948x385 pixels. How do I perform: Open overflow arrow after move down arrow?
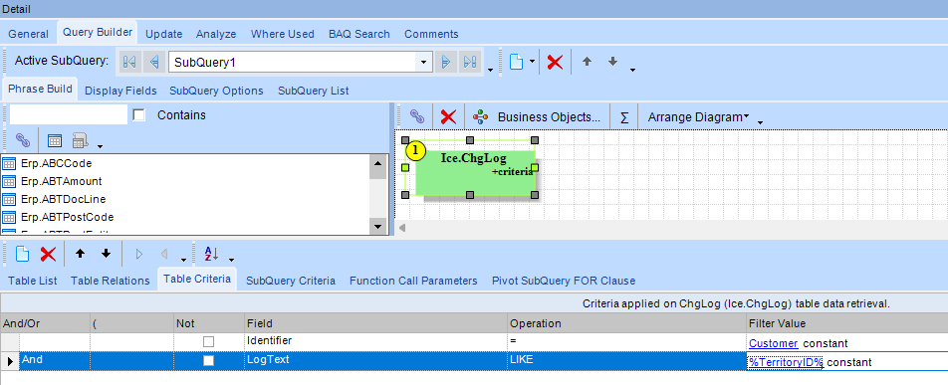632,70
